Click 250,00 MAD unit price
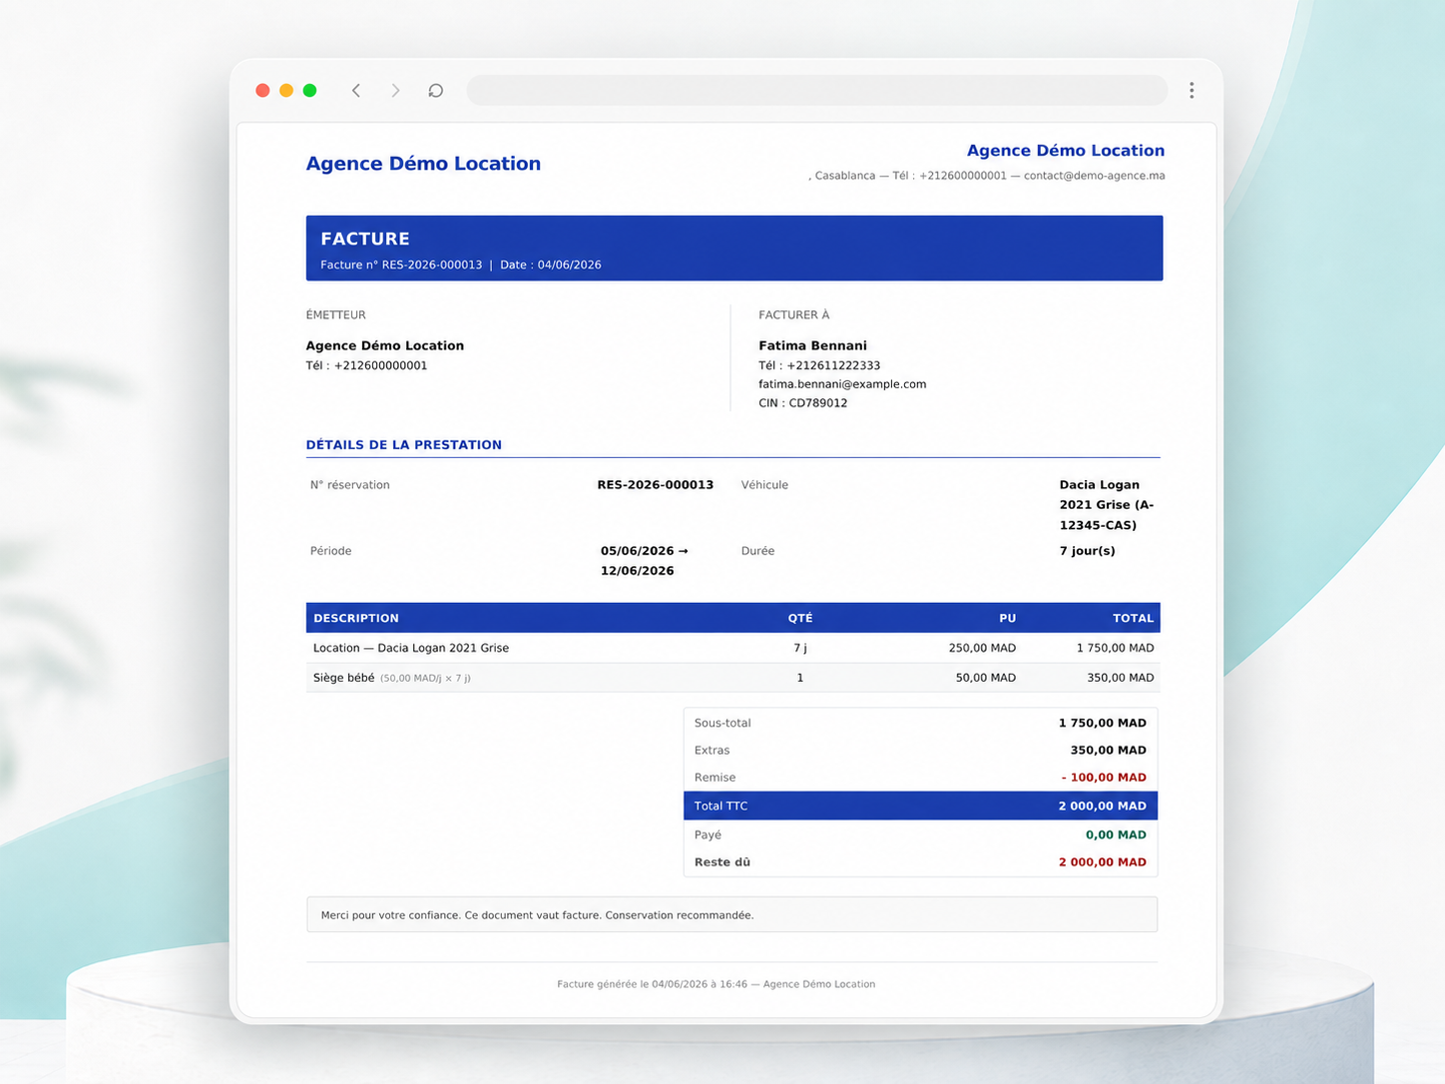 coord(982,649)
